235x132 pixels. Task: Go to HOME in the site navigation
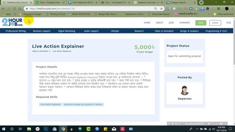tap(147, 23)
